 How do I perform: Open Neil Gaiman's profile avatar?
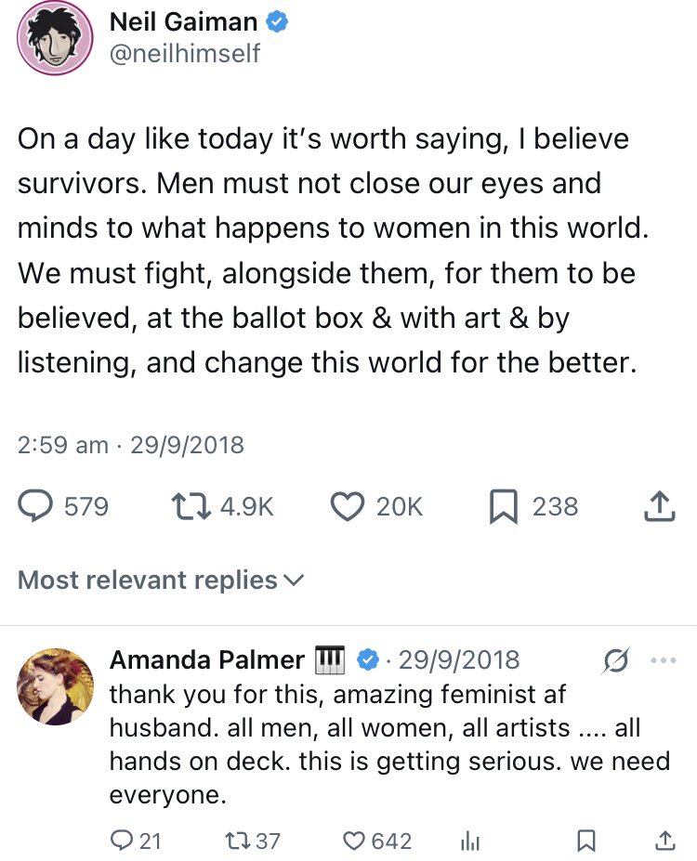(x=56, y=37)
